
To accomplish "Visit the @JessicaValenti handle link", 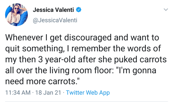I will [x=55, y=20].
